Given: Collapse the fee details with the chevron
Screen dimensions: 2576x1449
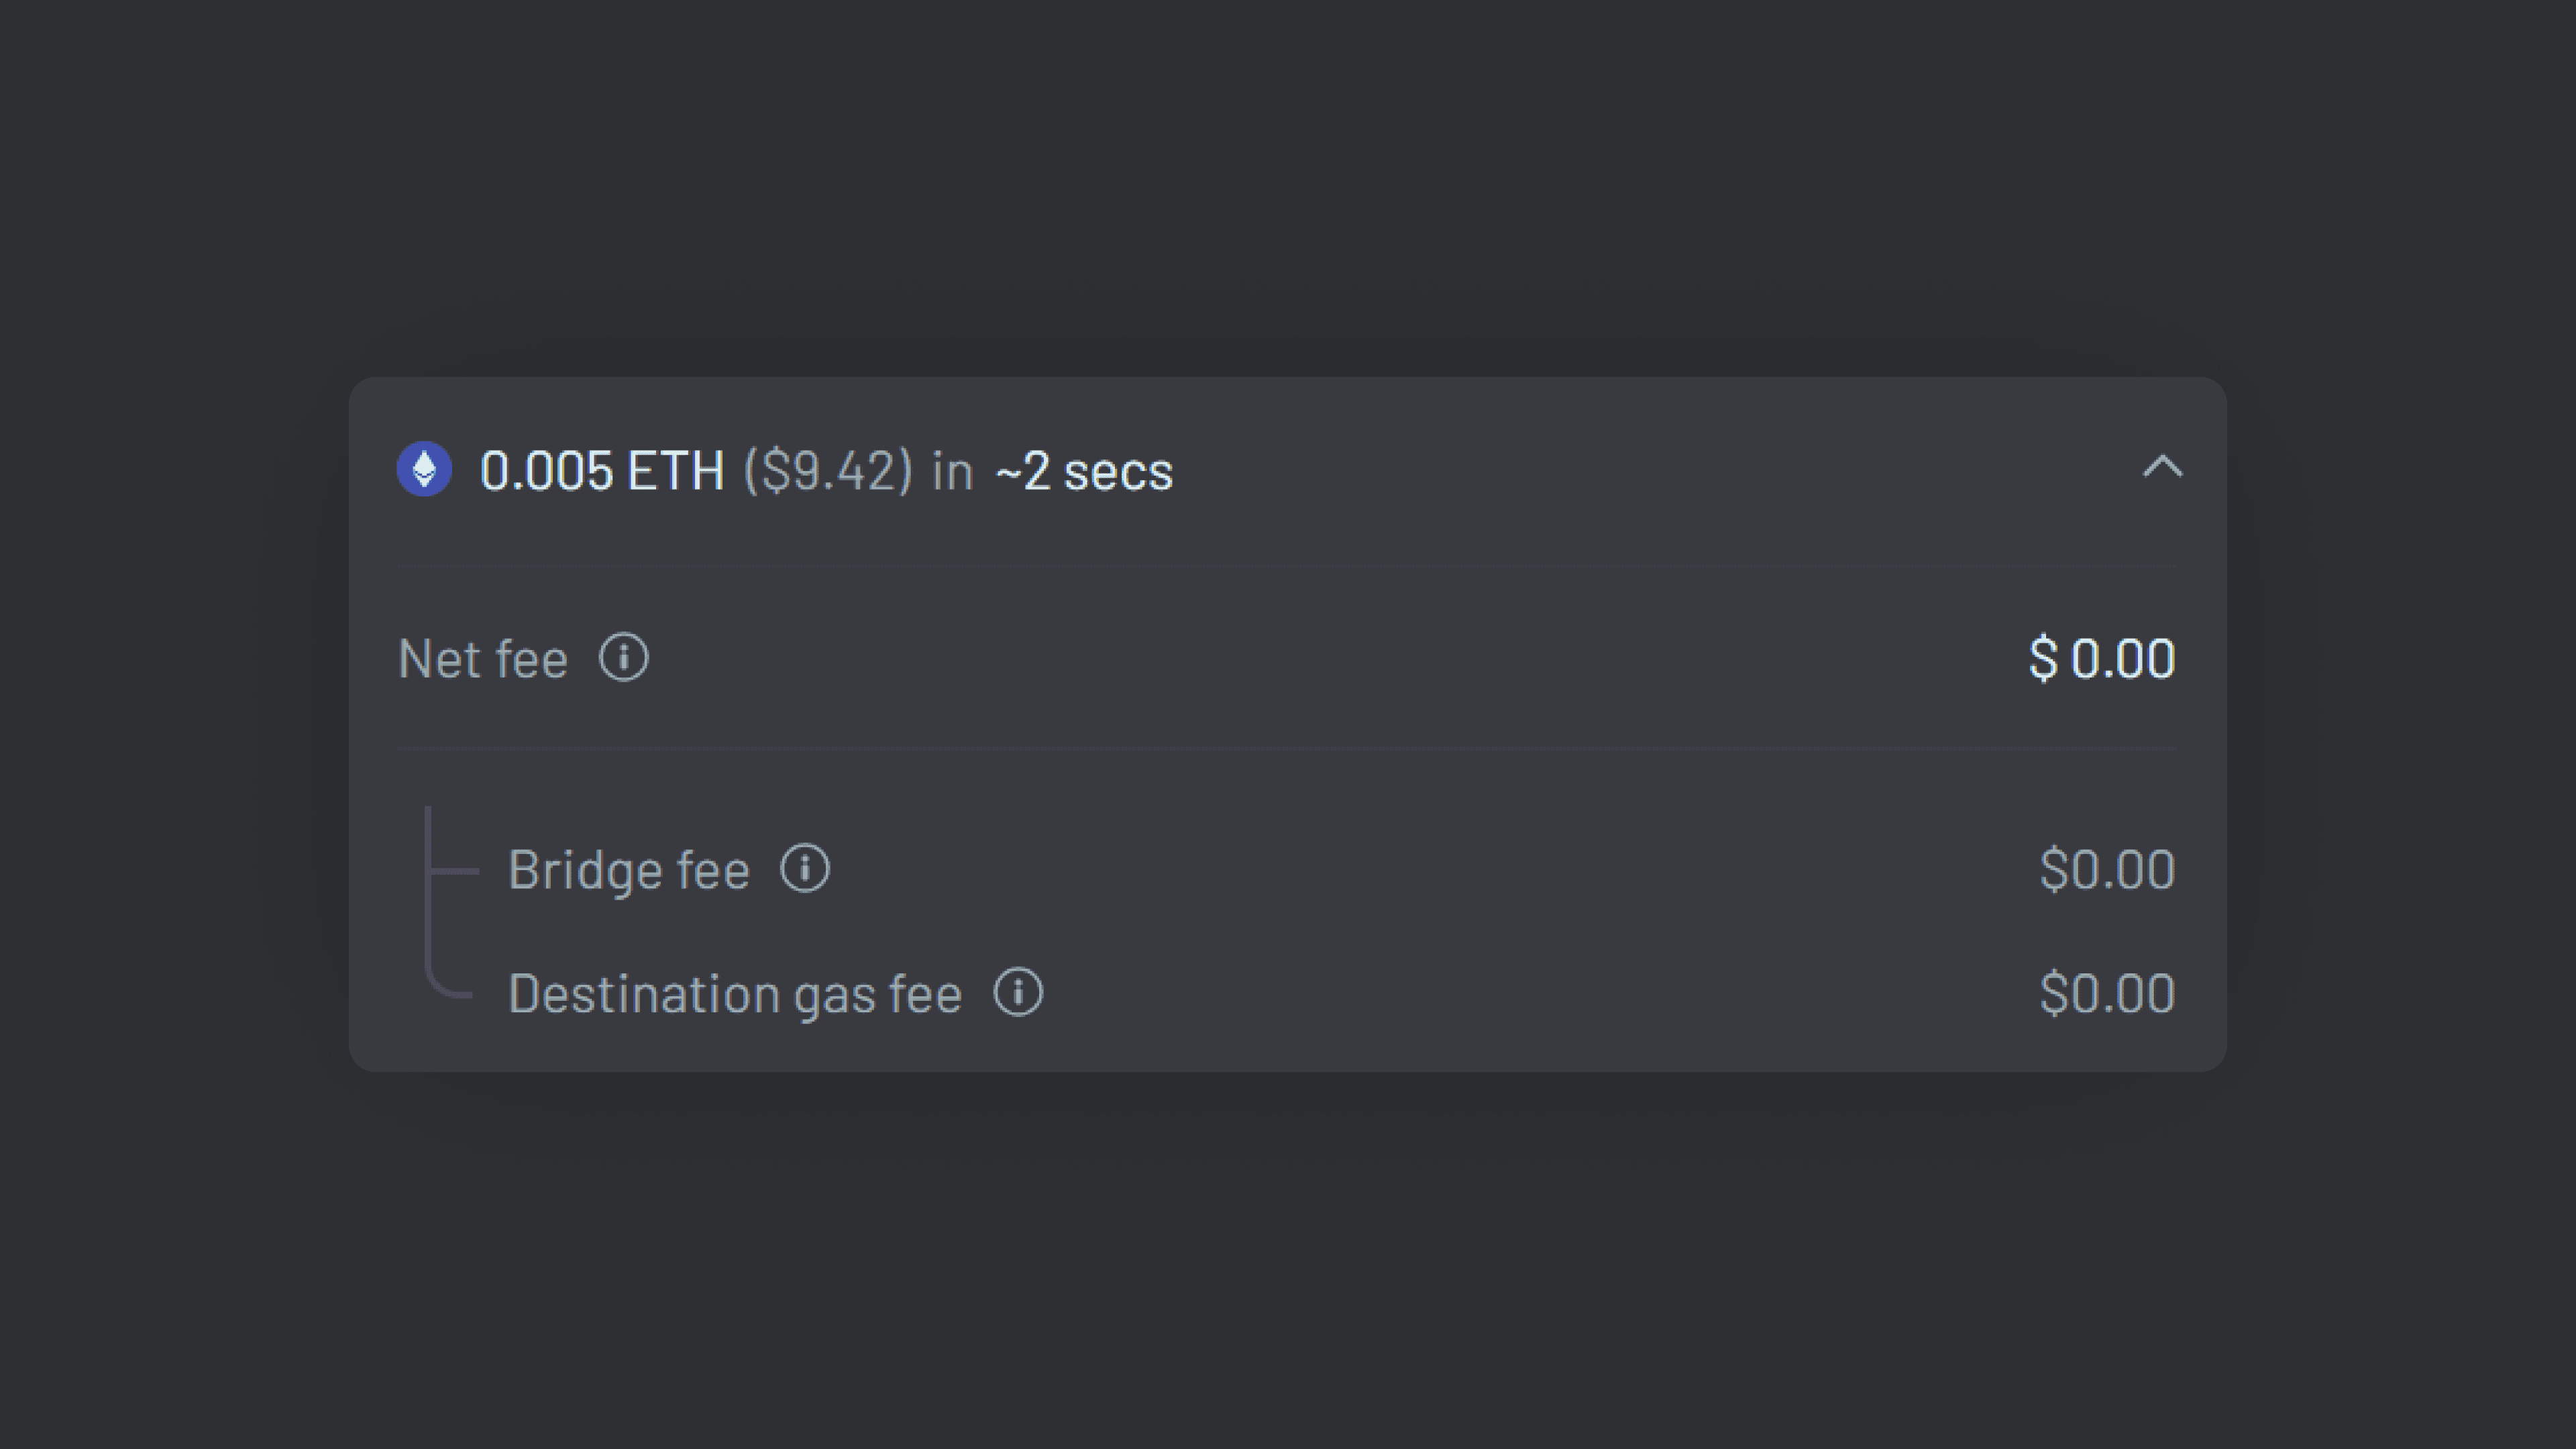Looking at the screenshot, I should tap(2162, 467).
